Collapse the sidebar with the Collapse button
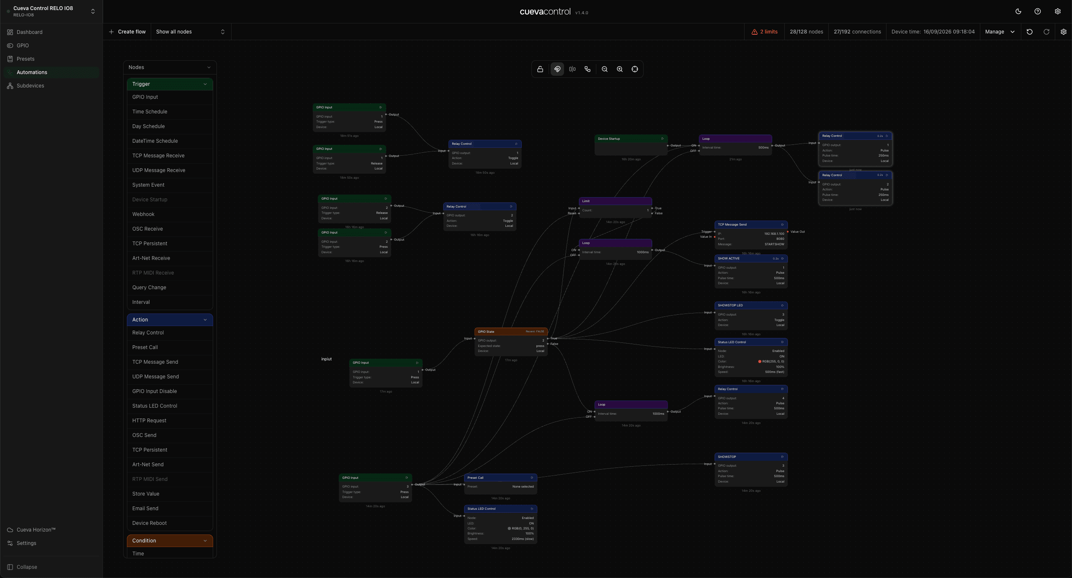Image resolution: width=1072 pixels, height=578 pixels. (x=51, y=567)
